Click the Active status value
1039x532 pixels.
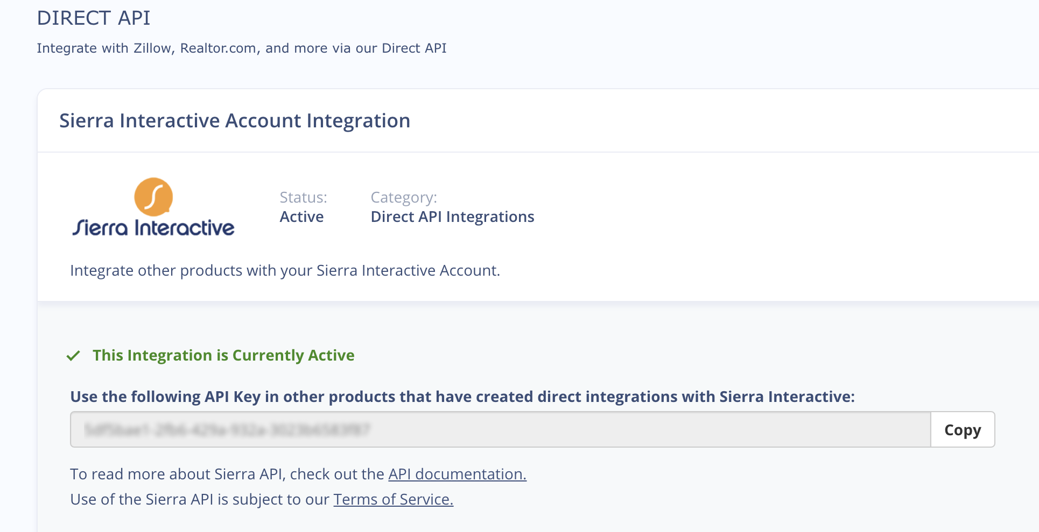click(301, 217)
